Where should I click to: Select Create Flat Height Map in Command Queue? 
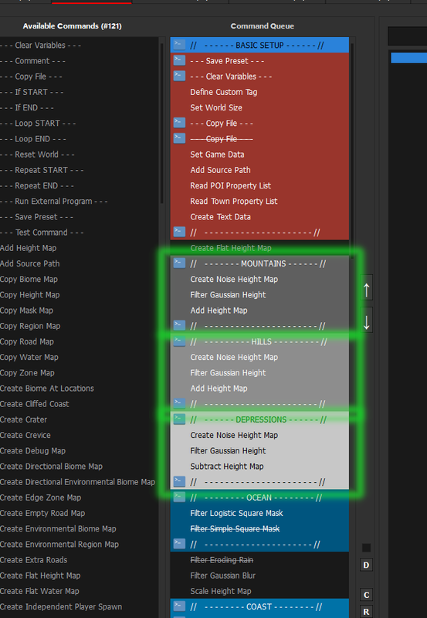[259, 248]
